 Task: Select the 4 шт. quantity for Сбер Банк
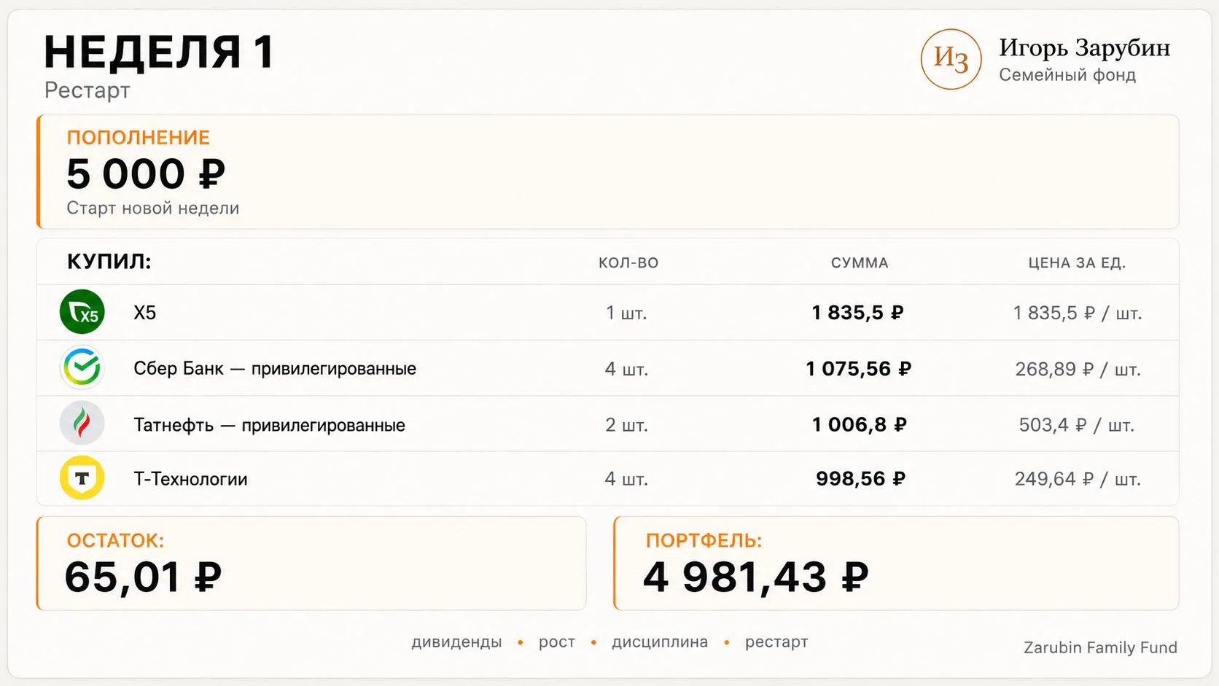point(626,370)
